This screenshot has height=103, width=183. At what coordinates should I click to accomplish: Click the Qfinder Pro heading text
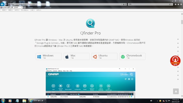click(x=90, y=33)
